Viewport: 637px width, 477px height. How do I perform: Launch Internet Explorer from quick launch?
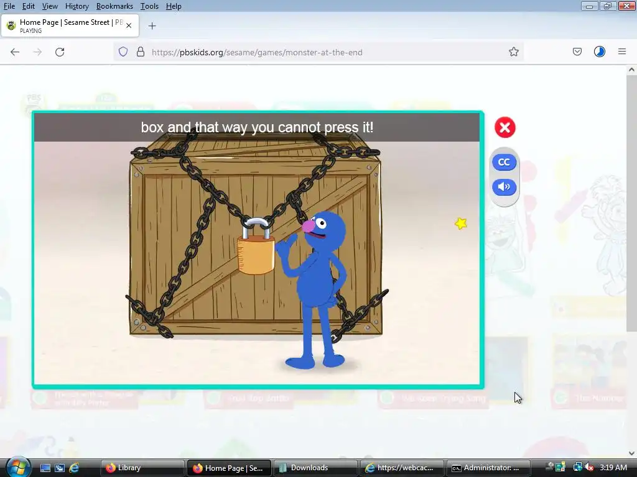[75, 468]
